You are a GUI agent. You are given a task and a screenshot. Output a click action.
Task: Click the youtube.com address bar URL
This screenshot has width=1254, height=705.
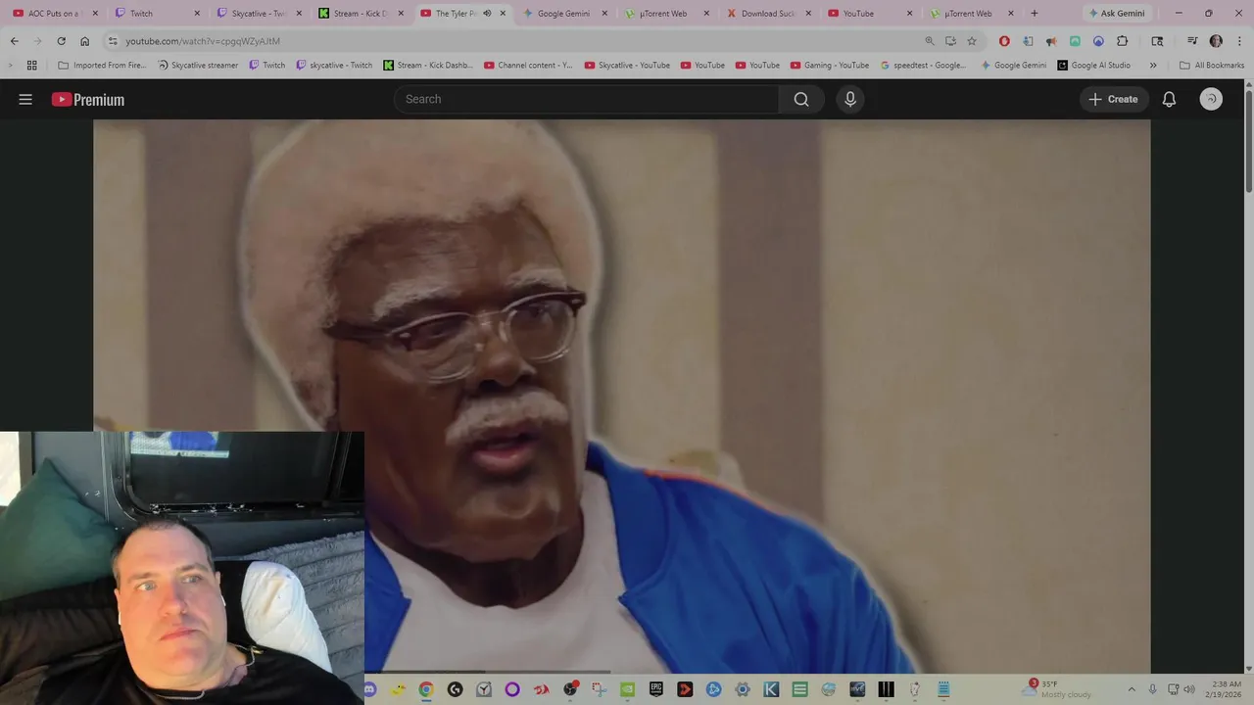click(203, 41)
